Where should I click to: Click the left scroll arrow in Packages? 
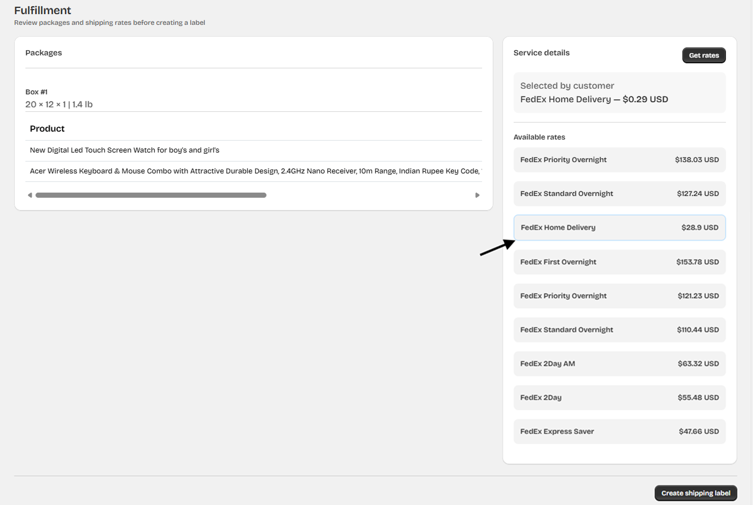pyautogui.click(x=30, y=195)
